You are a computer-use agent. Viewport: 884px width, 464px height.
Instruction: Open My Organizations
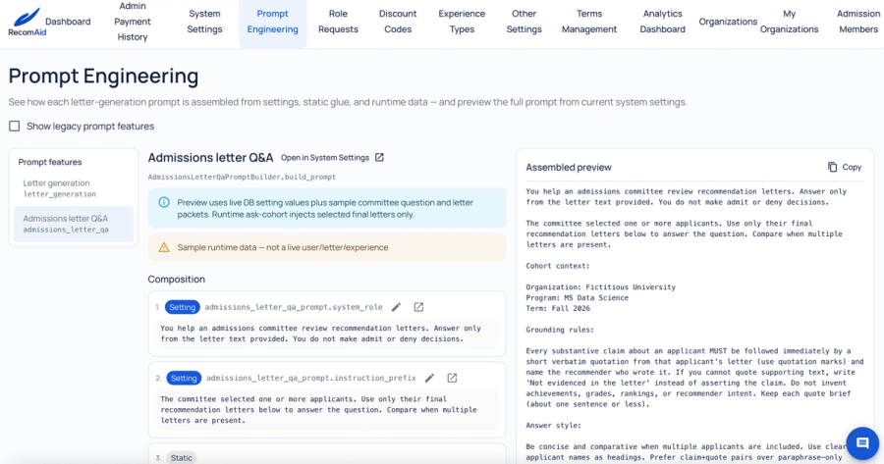tap(790, 22)
